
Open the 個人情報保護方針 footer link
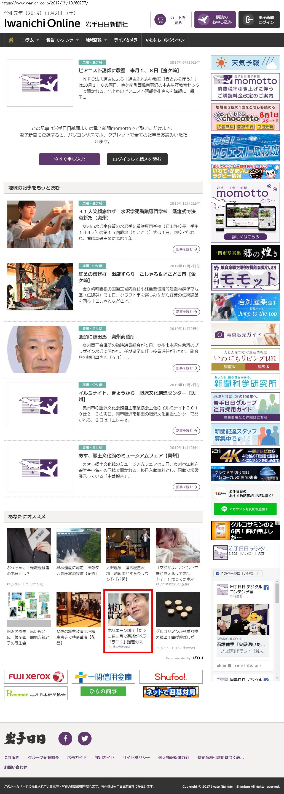point(173,757)
